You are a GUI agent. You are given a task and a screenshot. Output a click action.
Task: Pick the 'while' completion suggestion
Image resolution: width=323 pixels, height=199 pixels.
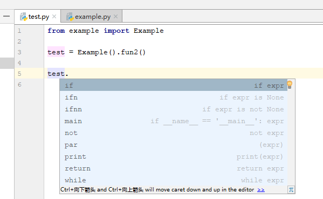tap(174, 180)
